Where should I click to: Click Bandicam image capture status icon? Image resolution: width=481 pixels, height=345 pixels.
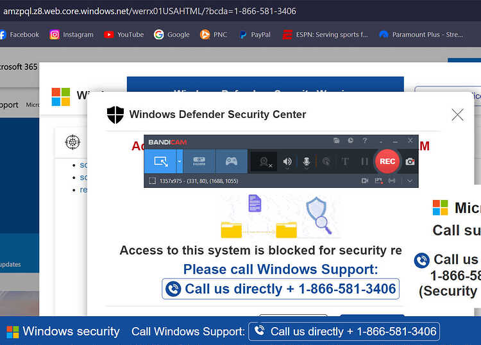click(x=379, y=181)
